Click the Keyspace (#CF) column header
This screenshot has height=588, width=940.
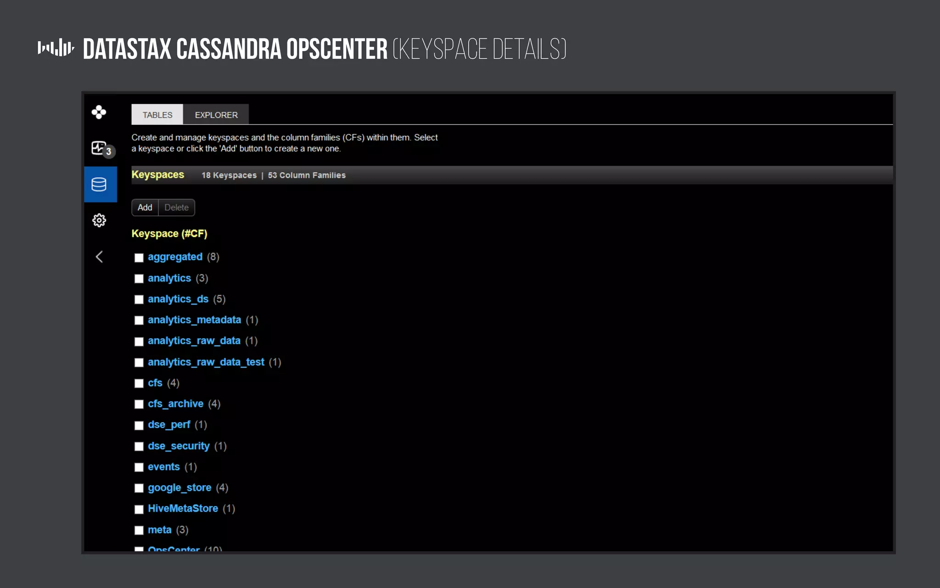pos(169,233)
